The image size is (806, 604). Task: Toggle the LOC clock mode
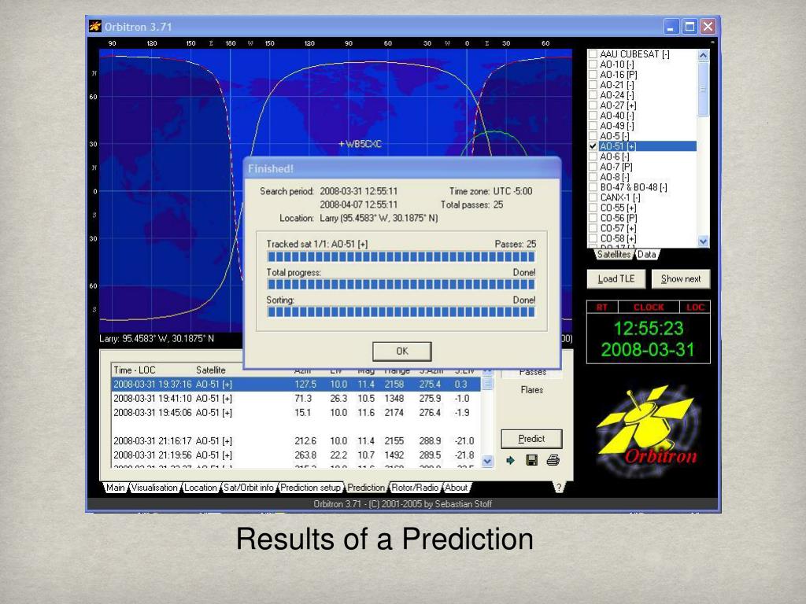click(695, 308)
